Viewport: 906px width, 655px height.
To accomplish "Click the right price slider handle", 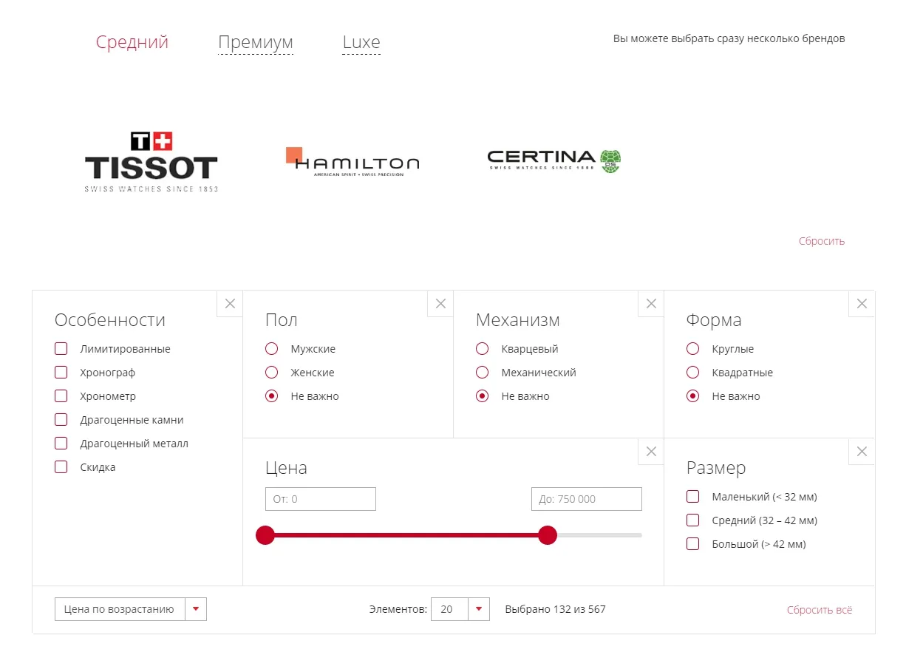I will (x=548, y=535).
